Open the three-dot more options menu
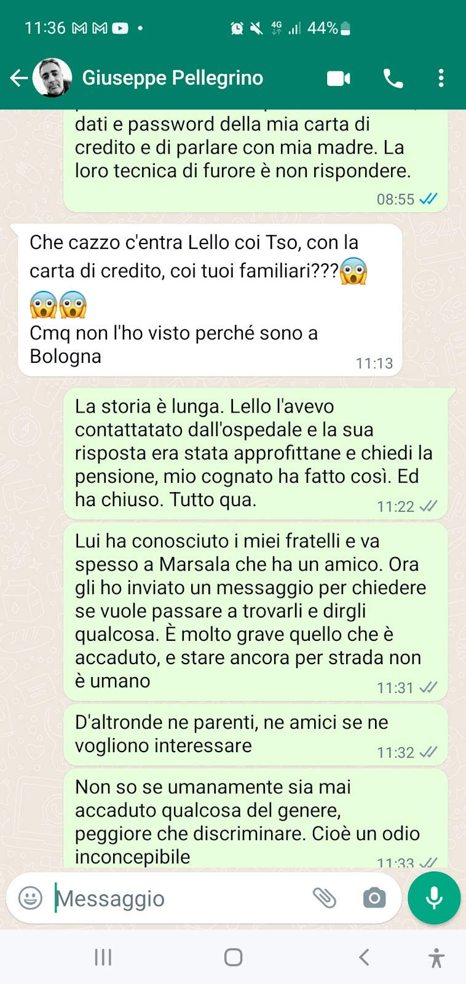Image resolution: width=466 pixels, height=984 pixels. tap(441, 78)
